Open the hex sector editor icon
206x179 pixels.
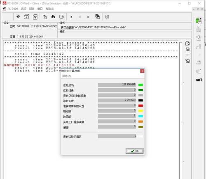coord(35,17)
